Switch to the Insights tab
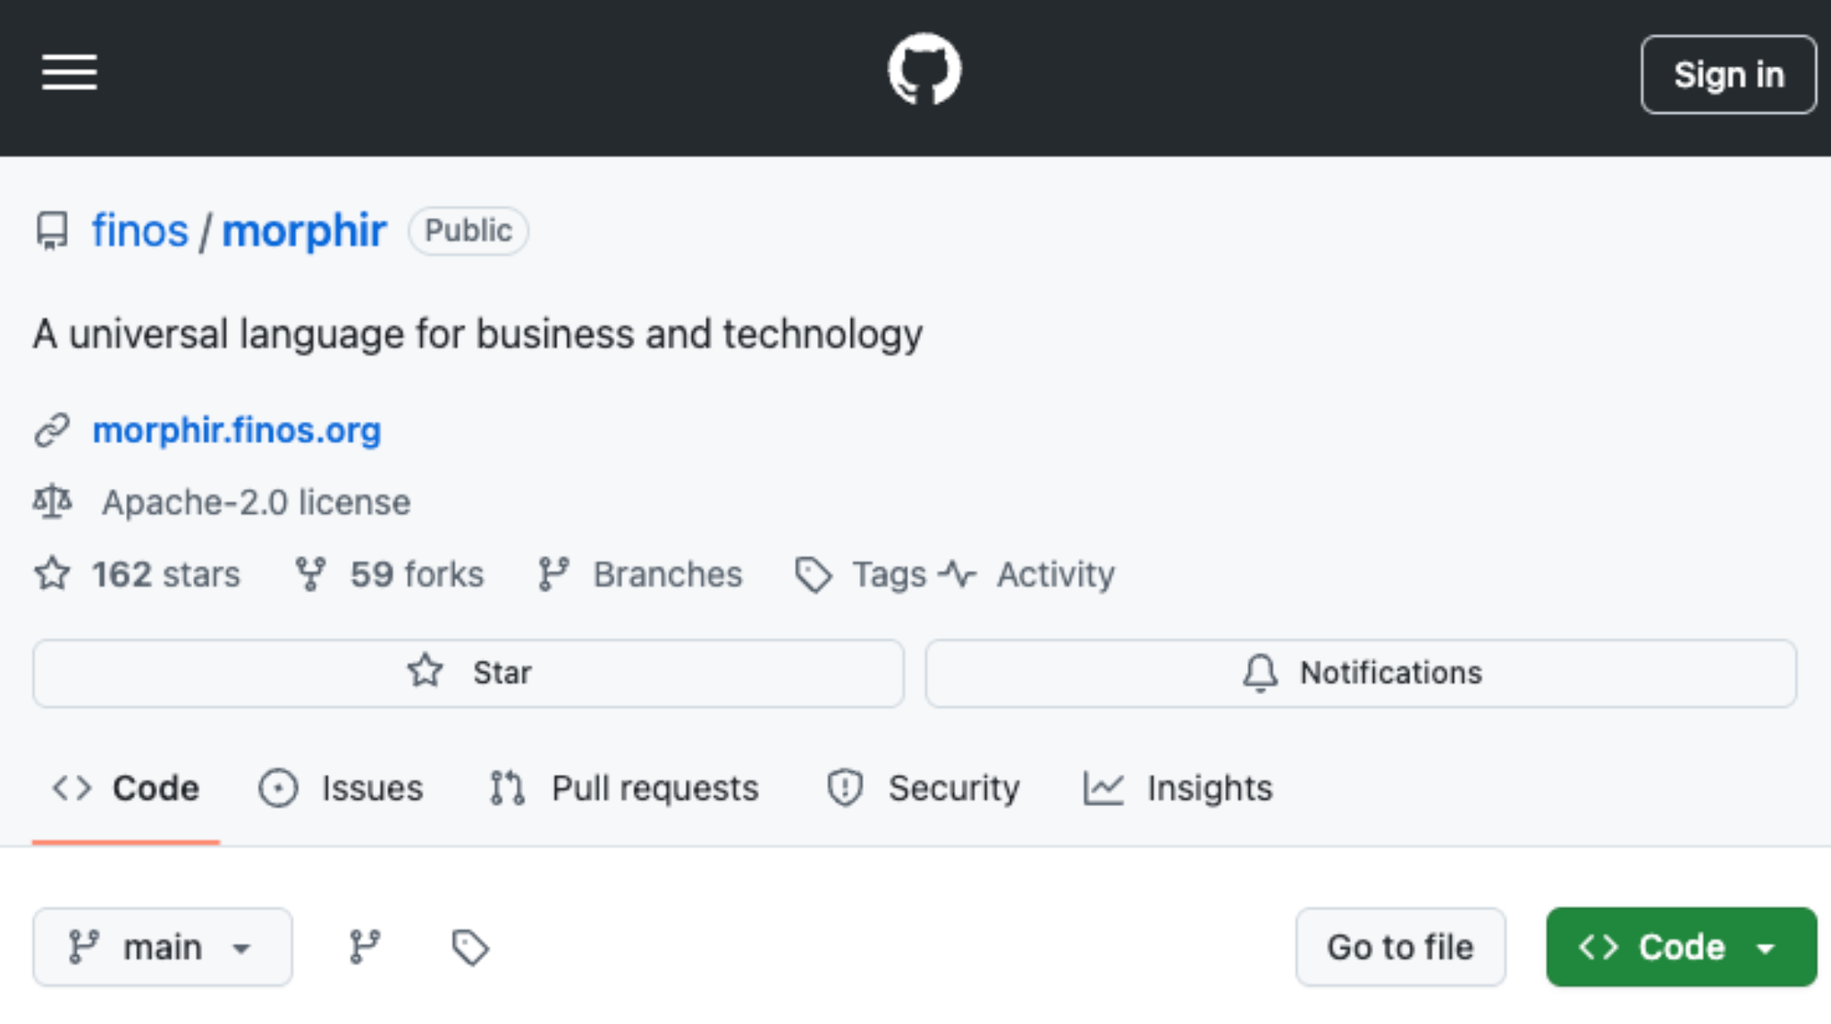1831x1024 pixels. 1177,789
